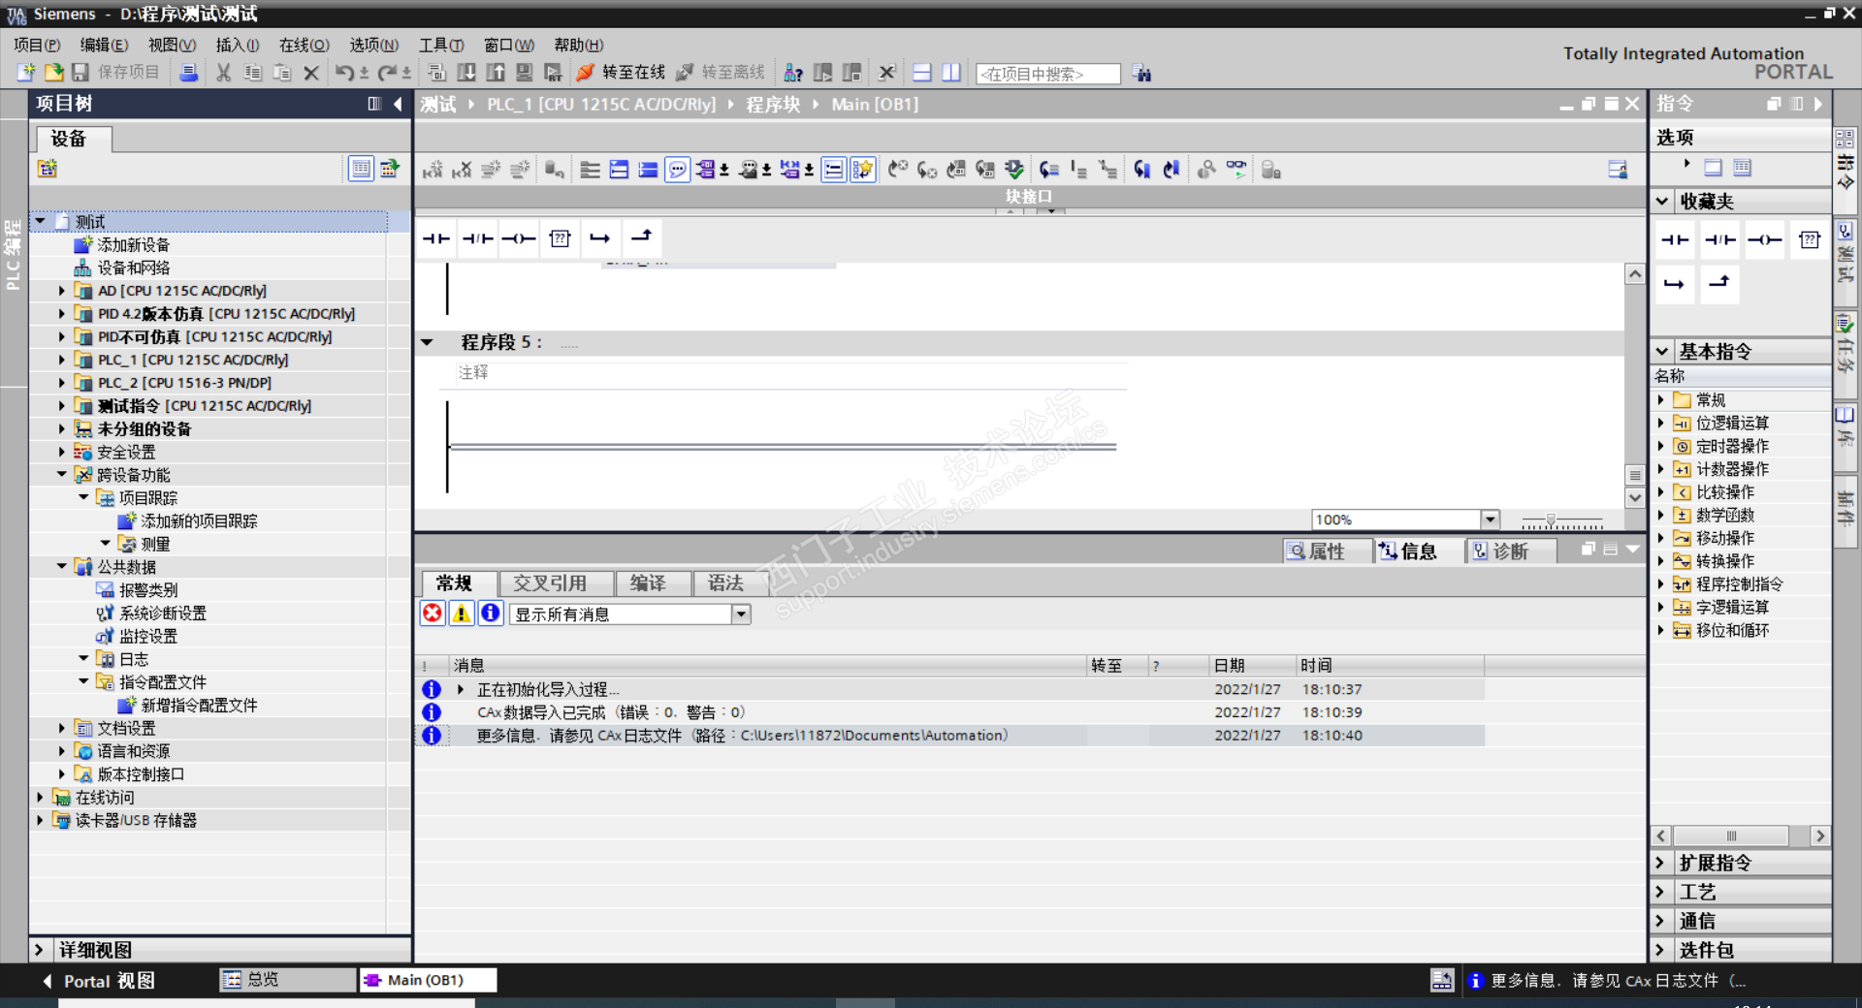This screenshot has height=1008, width=1862.
Task: Toggle the warning messages filter button
Action: (462, 613)
